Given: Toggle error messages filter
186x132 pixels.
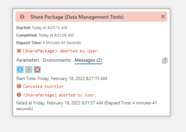Looking at the screenshot, I should (x=37, y=70).
